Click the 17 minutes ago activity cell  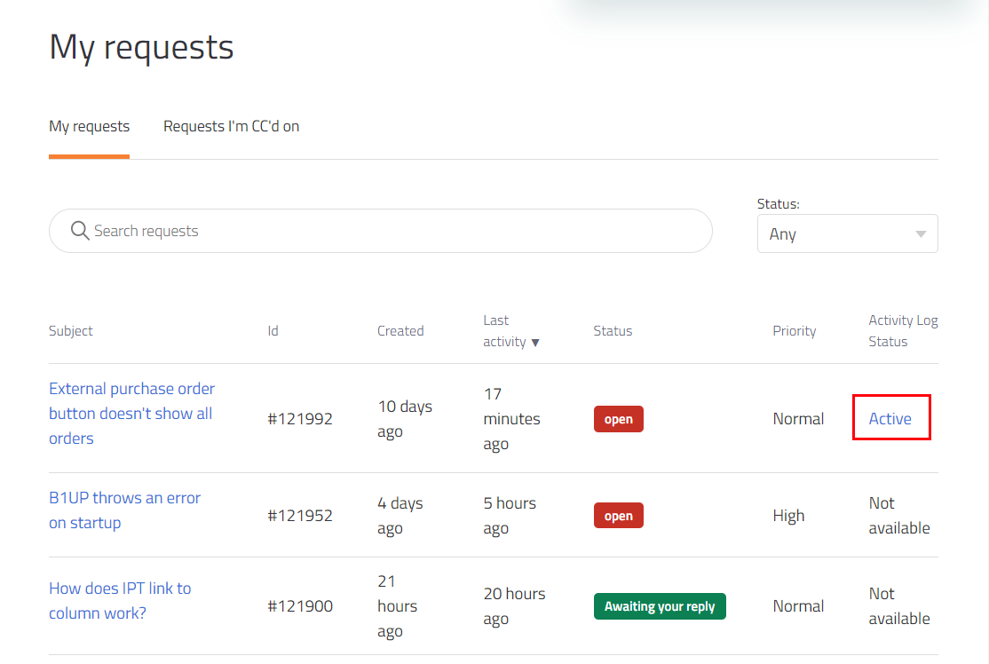coord(511,419)
